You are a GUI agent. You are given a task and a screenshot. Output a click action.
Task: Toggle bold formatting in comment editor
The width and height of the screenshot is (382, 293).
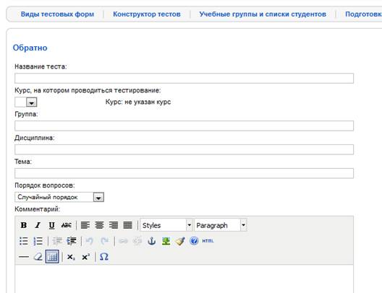pos(24,225)
